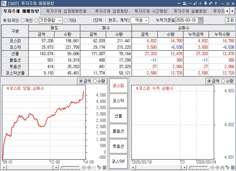Zoom out the left chart with minus icon
This screenshot has height=171, width=236.
click(84, 168)
